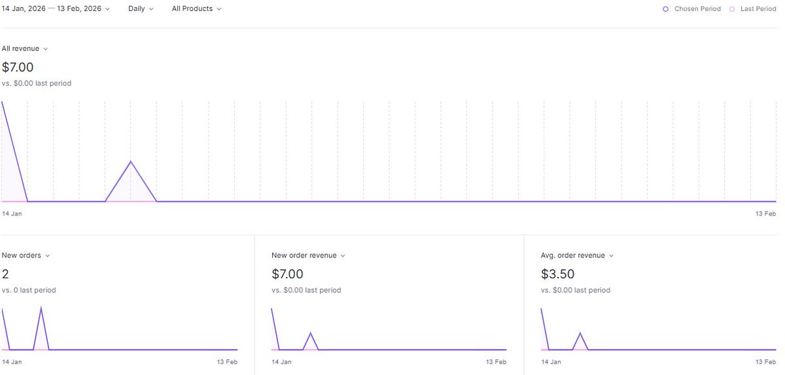The width and height of the screenshot is (785, 375).
Task: Expand the New order revenue metric selector
Action: tap(308, 255)
